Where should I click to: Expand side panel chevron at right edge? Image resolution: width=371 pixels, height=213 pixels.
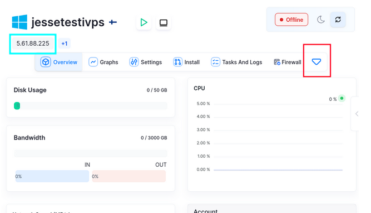(x=357, y=114)
